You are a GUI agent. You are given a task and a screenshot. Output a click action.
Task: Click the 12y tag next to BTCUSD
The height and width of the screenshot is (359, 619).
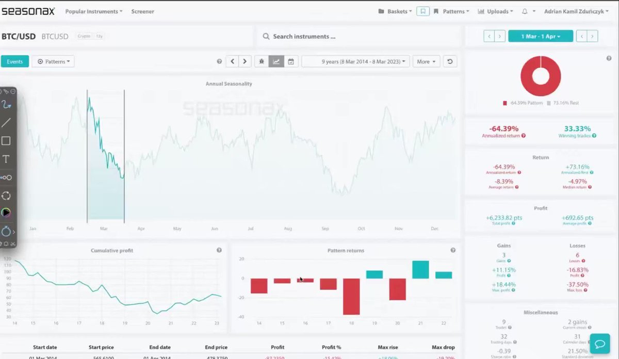[99, 37]
